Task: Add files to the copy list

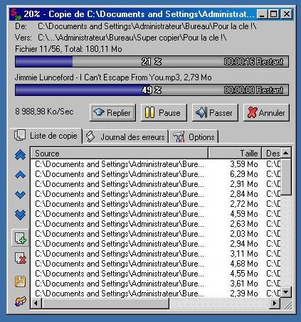Action: 20,237
